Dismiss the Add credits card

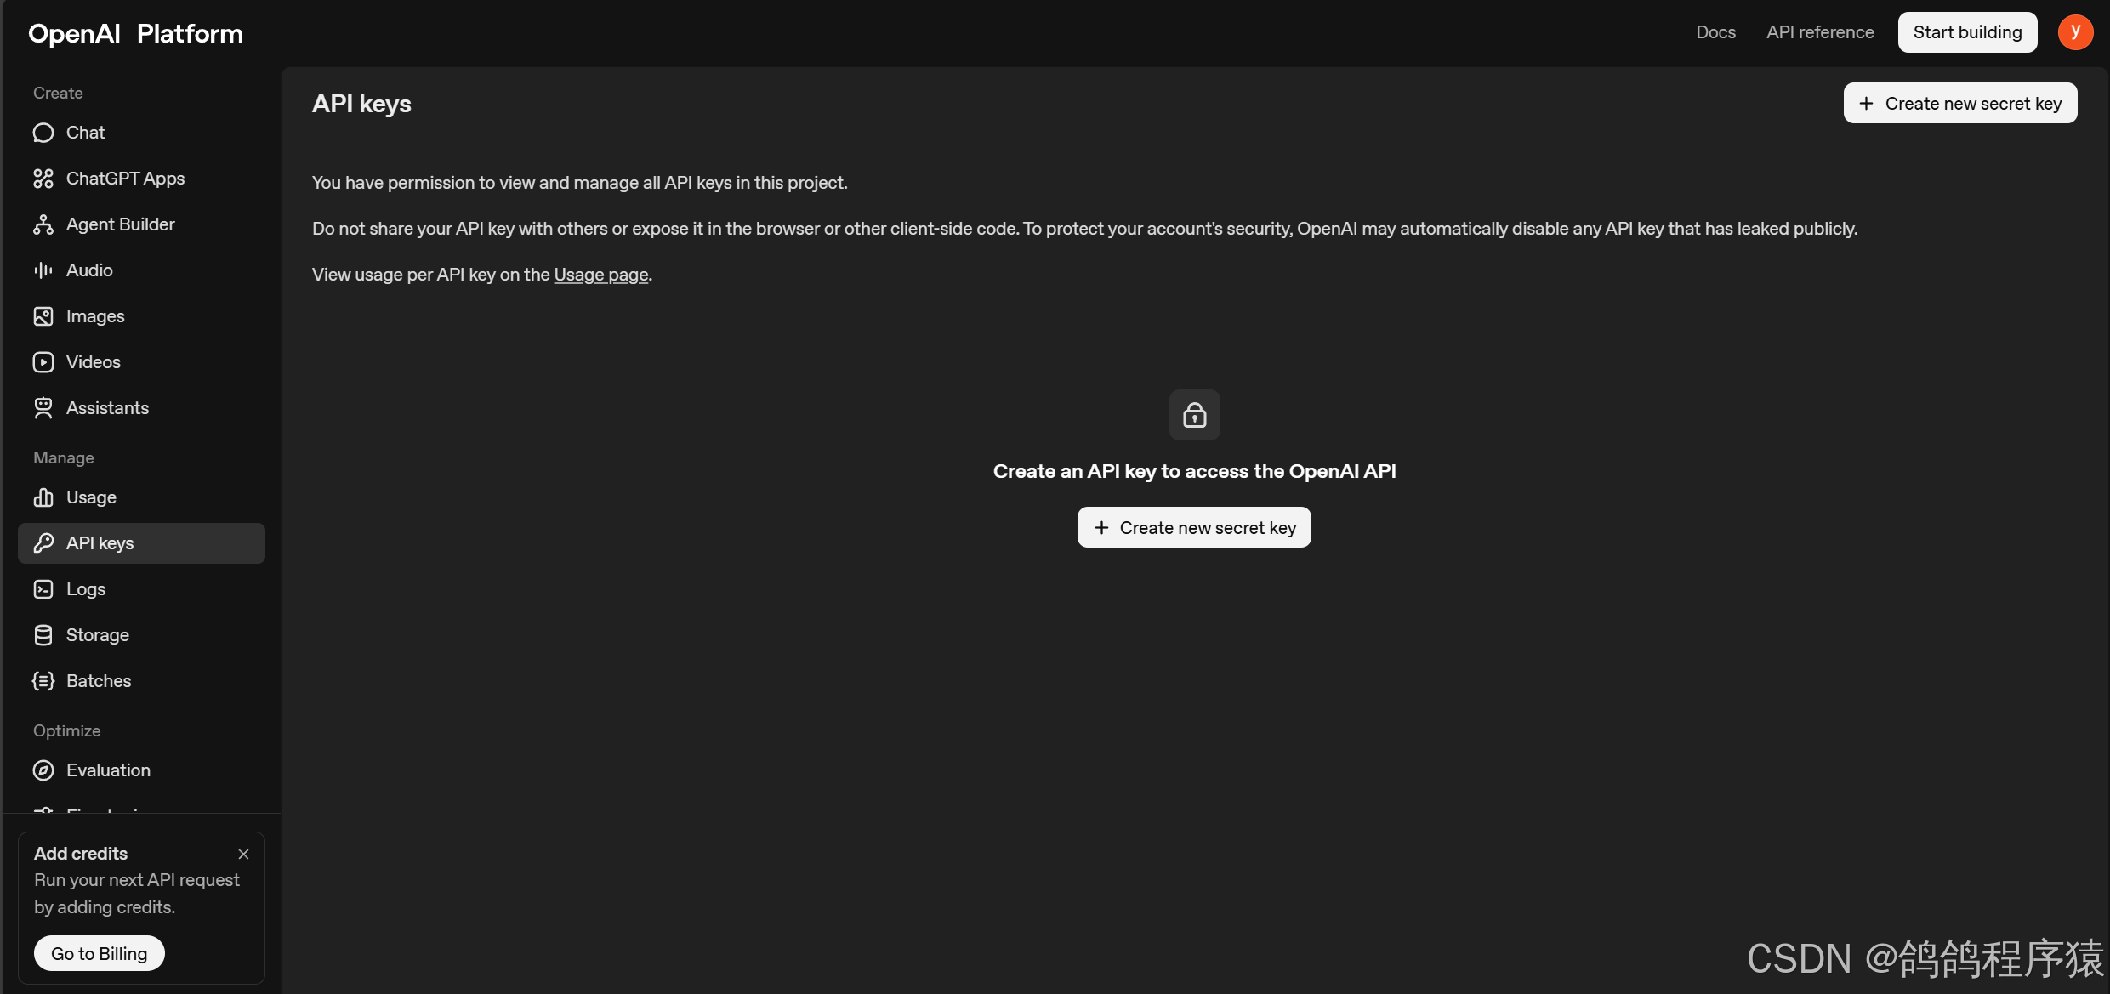243,854
